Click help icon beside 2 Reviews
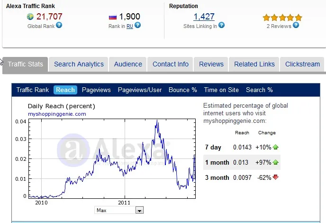 [296, 25]
